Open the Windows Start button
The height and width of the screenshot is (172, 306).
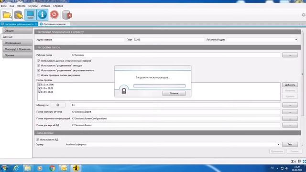tap(4, 168)
